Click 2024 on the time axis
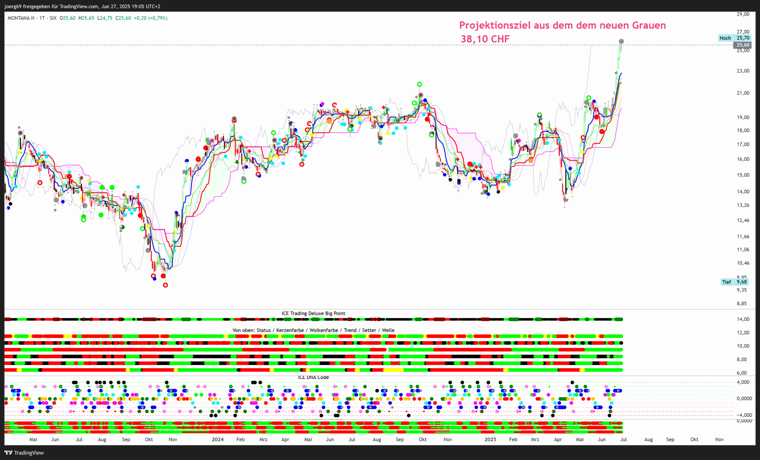760x460 pixels. point(217,439)
